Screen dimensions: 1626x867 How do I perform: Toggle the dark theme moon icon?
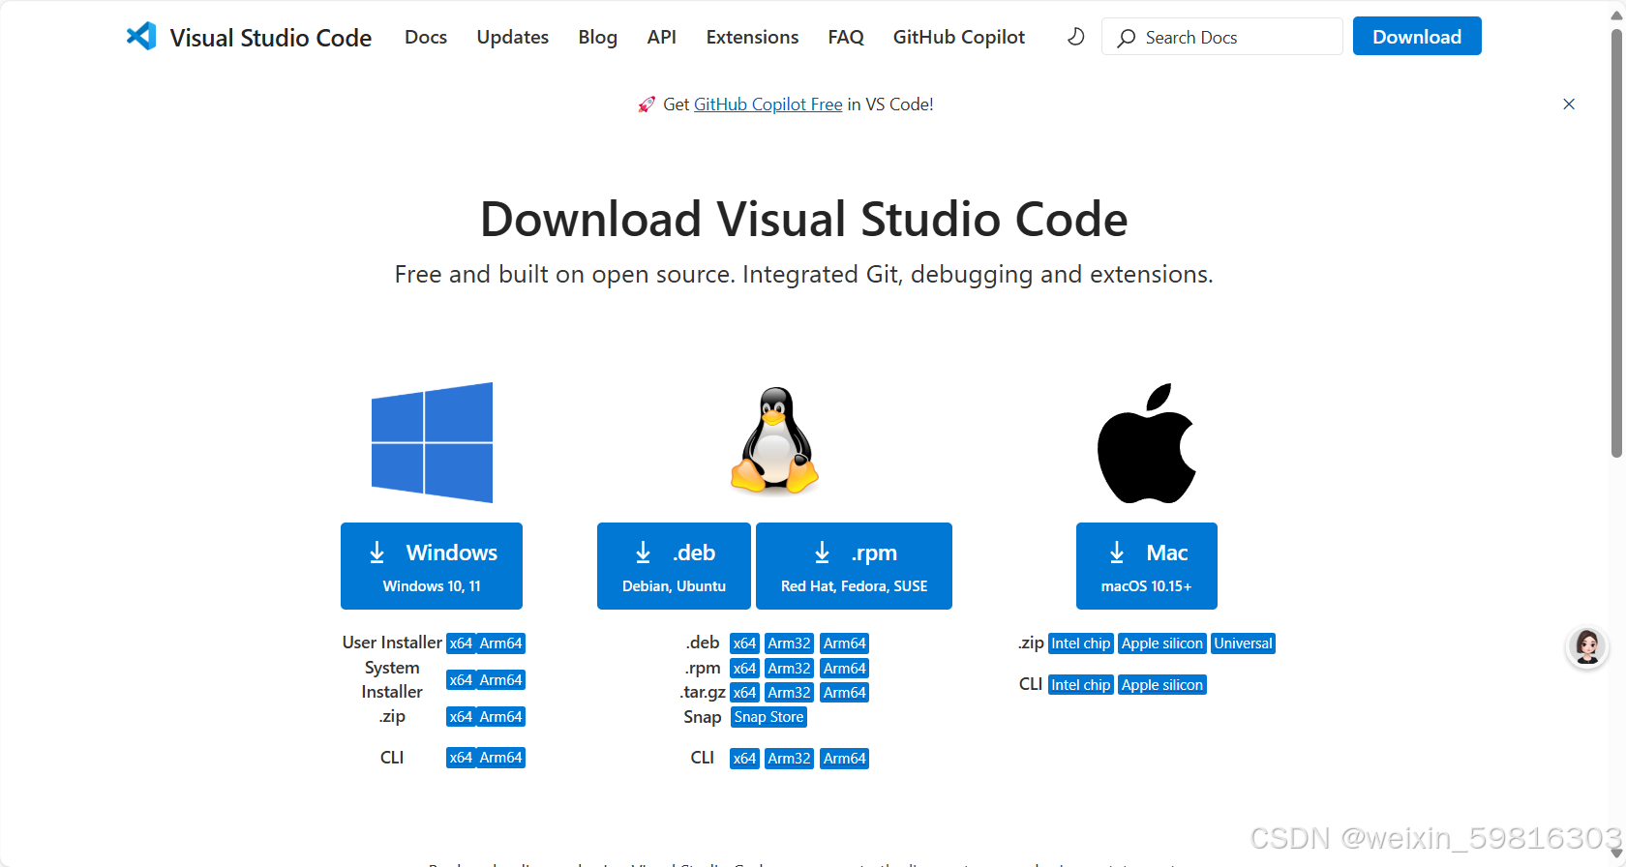coord(1075,37)
